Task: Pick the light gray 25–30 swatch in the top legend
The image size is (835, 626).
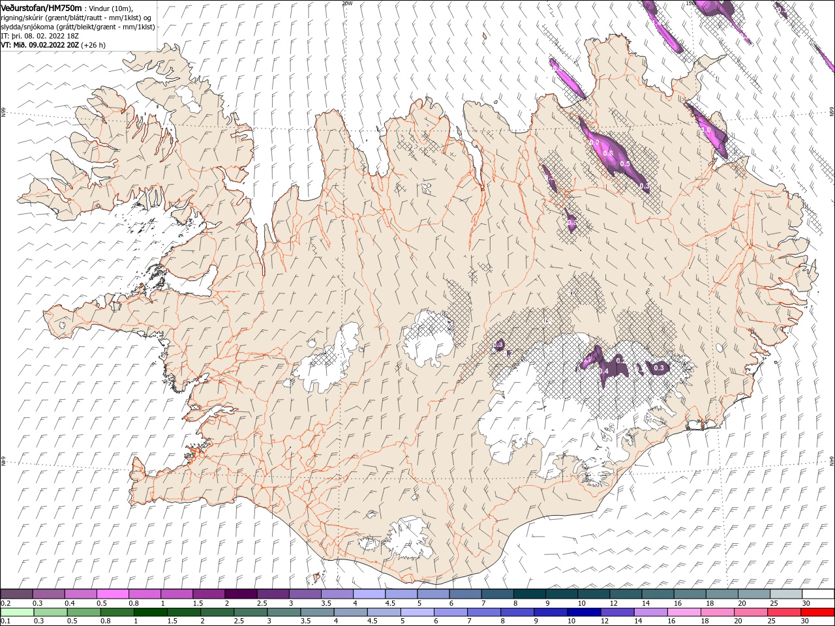Action: (786, 594)
